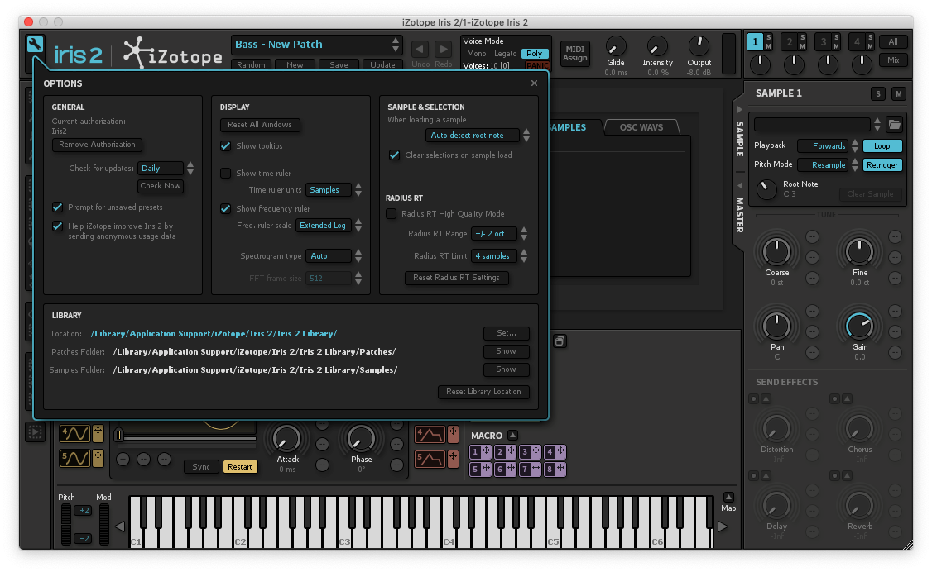Click Reset Radius RT Settings button
The width and height of the screenshot is (932, 572).
[457, 278]
